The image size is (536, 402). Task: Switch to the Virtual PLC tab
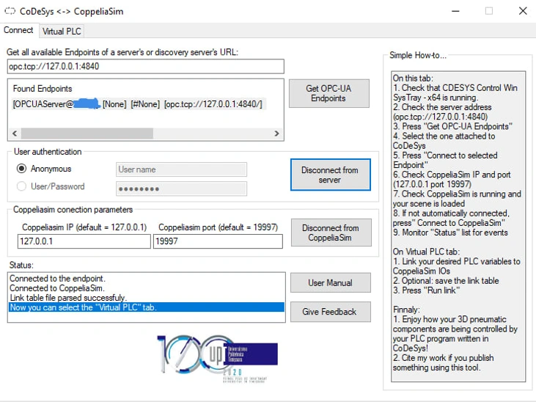tap(62, 31)
